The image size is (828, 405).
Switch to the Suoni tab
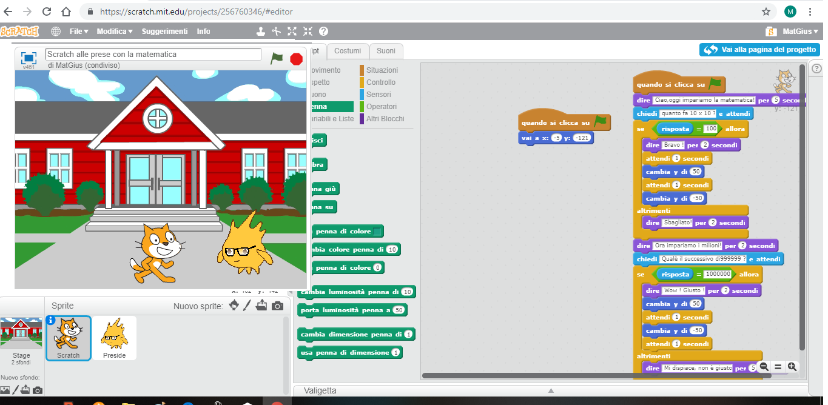[387, 52]
